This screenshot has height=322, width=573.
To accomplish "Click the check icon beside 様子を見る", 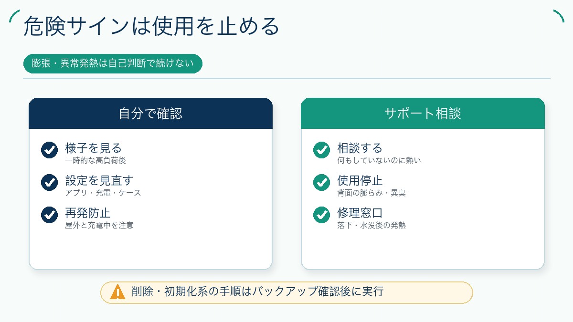I will tap(50, 150).
